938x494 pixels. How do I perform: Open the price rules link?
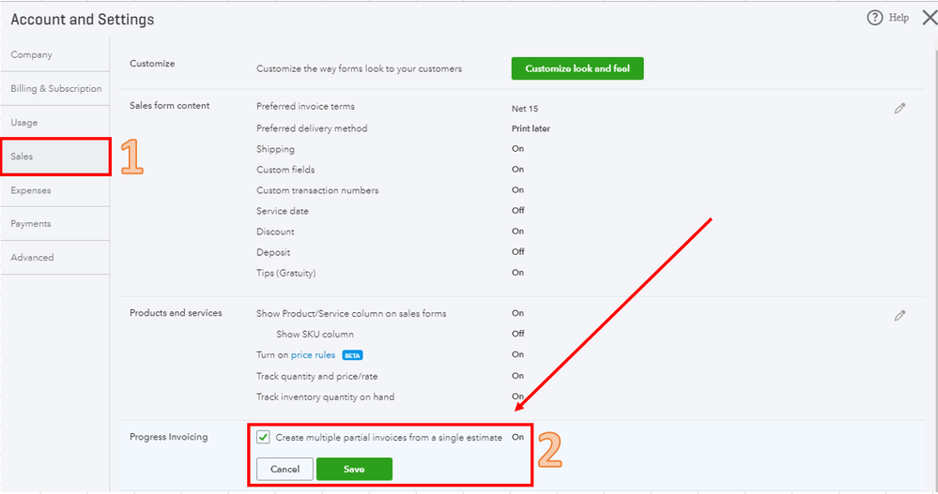(x=313, y=355)
